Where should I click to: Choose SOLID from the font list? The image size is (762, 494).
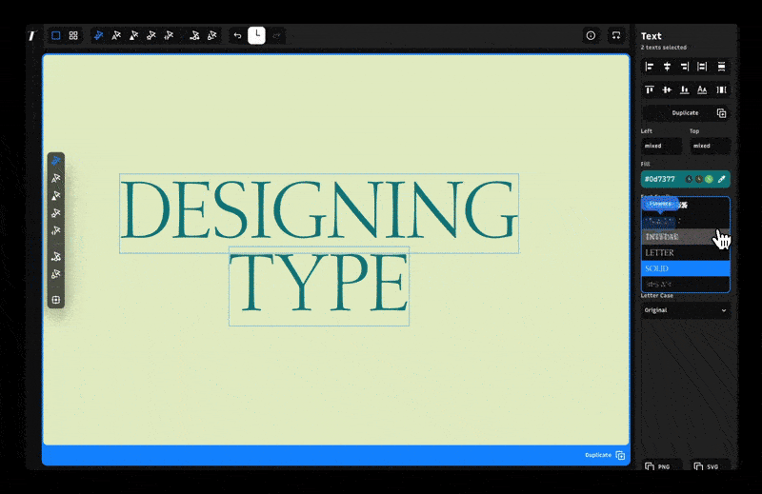[685, 268]
